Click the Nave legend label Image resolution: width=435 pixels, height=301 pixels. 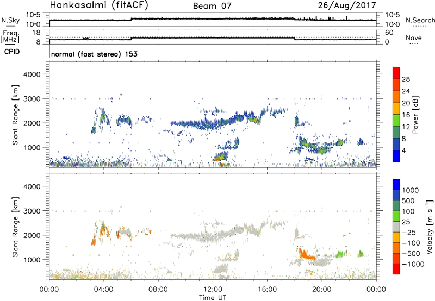(414, 37)
